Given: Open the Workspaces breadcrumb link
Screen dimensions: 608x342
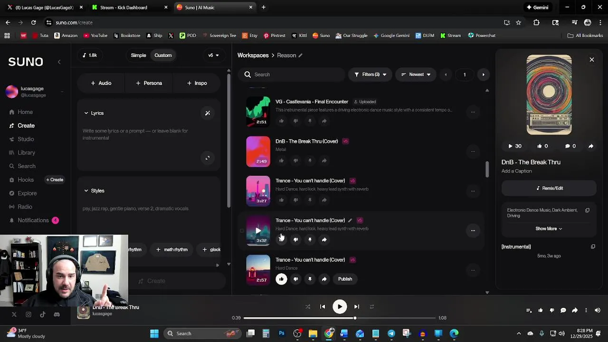Looking at the screenshot, I should tap(253, 56).
